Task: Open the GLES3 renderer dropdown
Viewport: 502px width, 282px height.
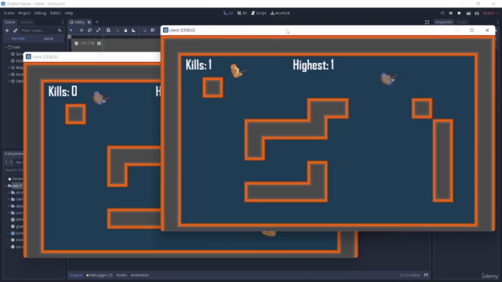Action: [x=490, y=13]
